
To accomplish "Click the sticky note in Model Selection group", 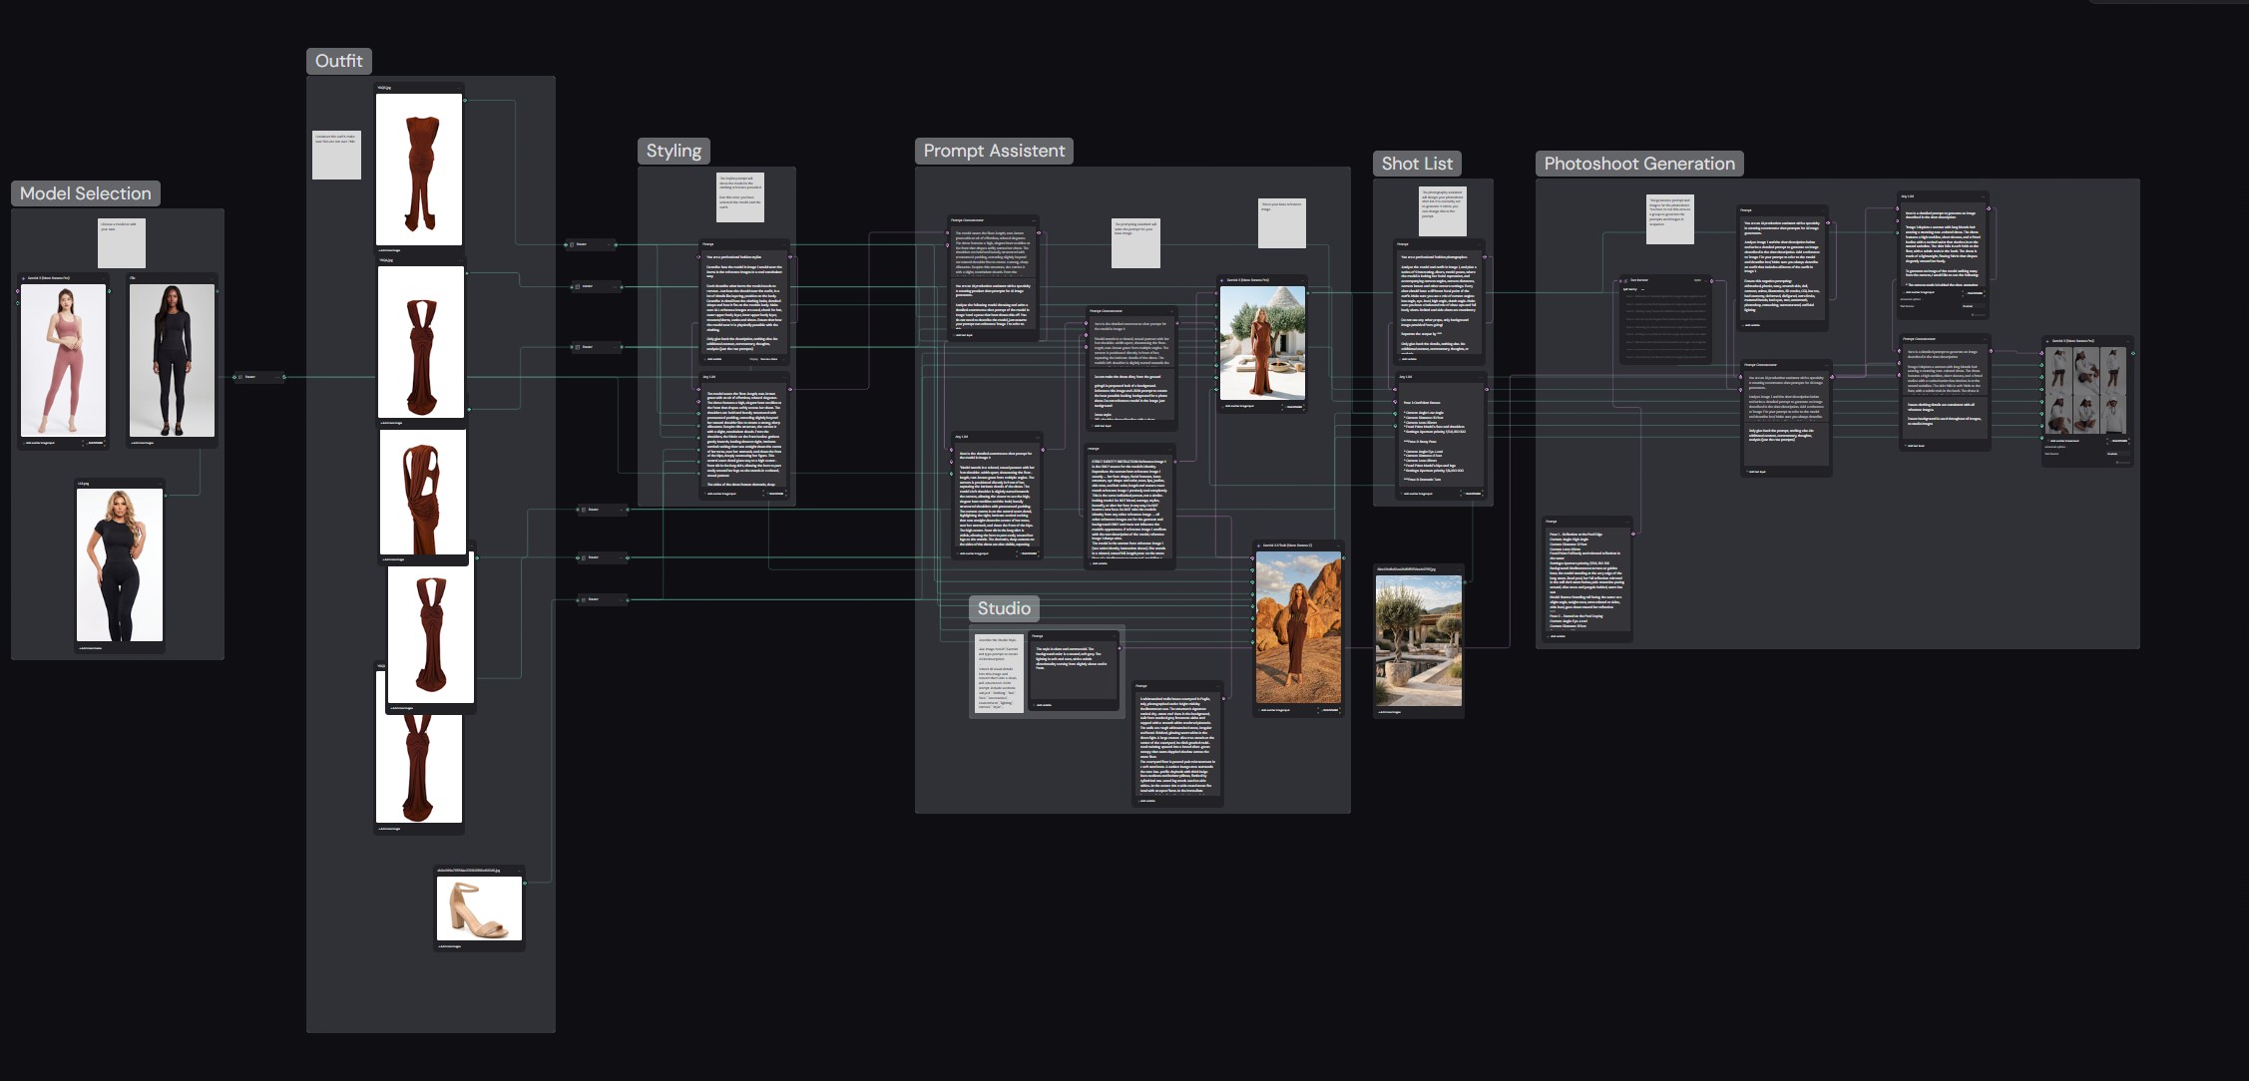I will point(122,243).
